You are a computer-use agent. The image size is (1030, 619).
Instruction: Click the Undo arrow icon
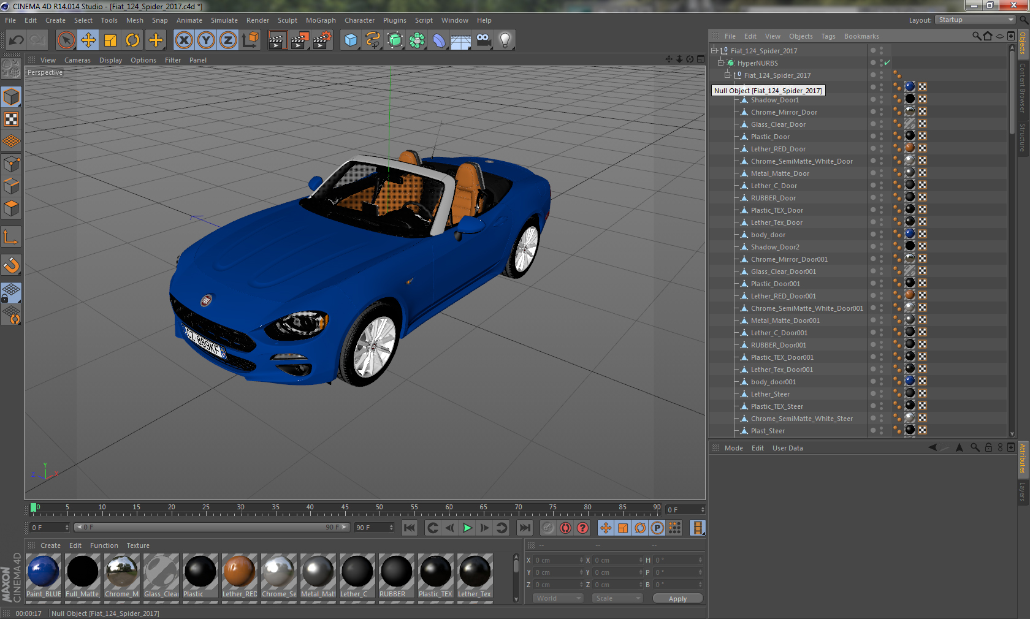tap(17, 40)
